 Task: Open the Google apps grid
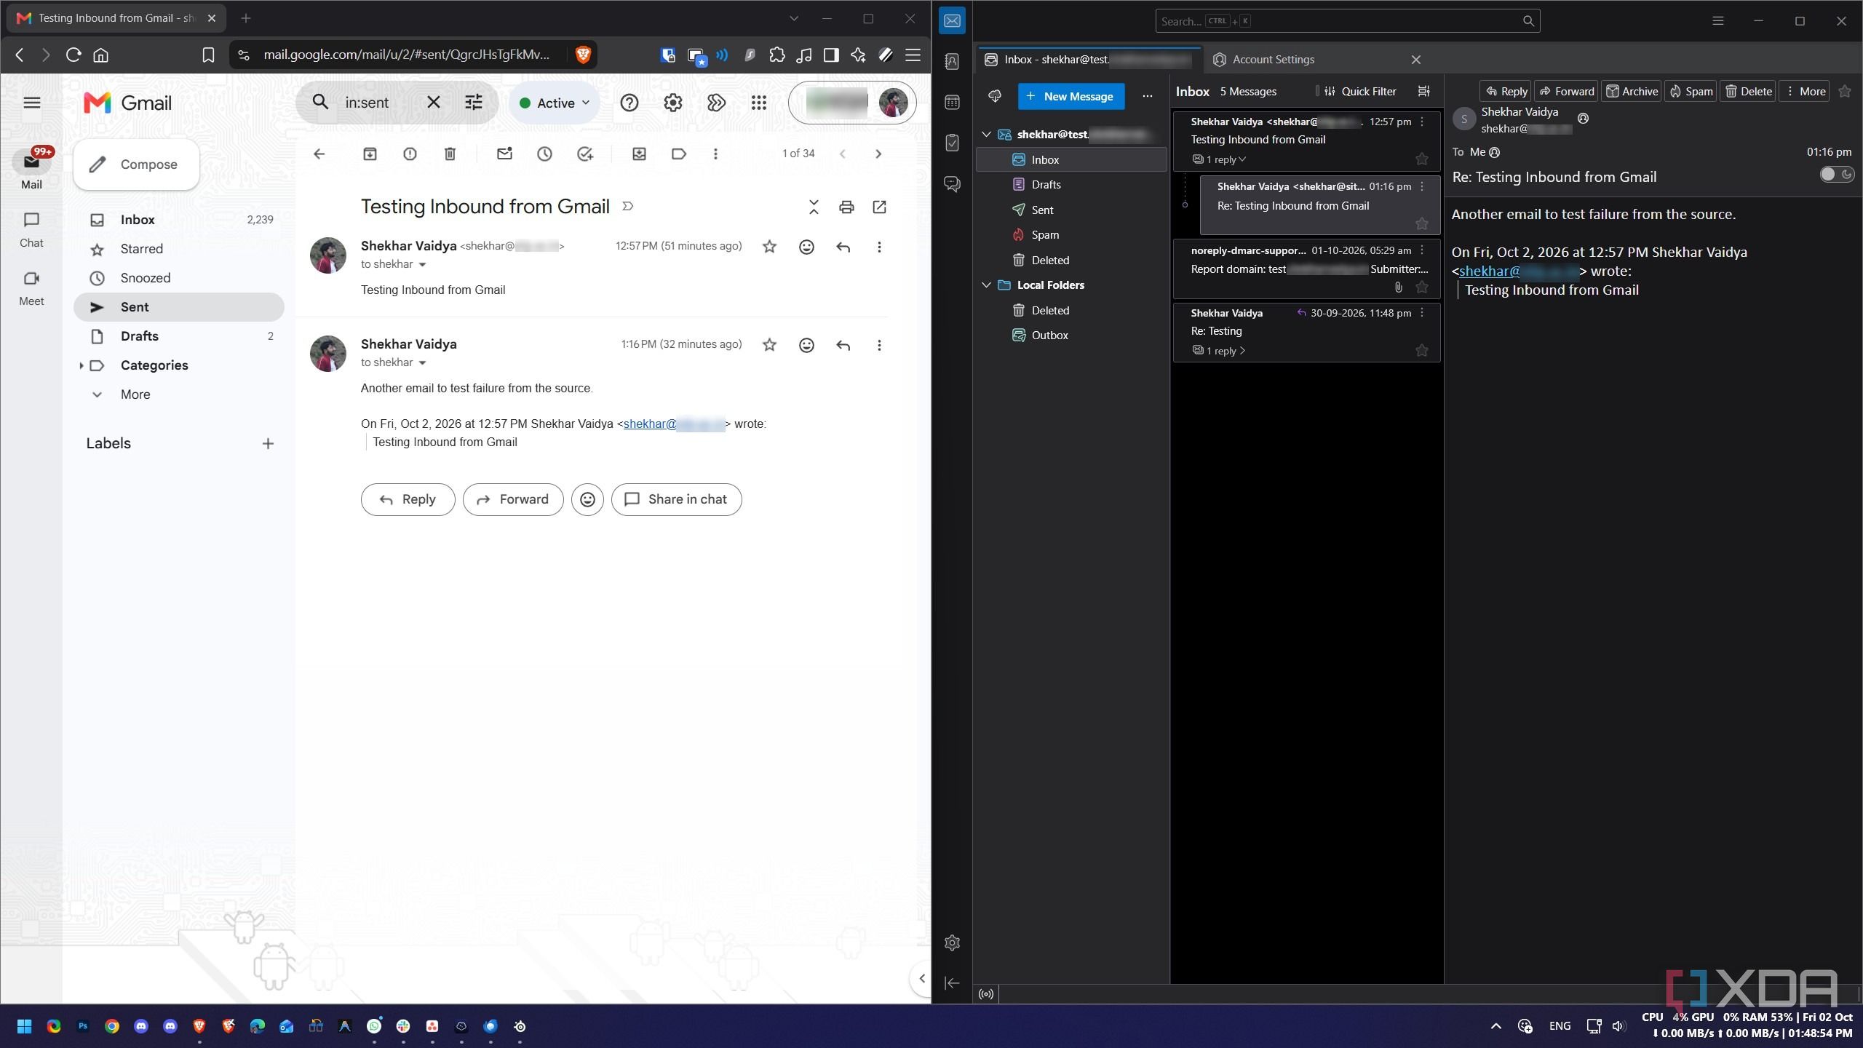[758, 103]
